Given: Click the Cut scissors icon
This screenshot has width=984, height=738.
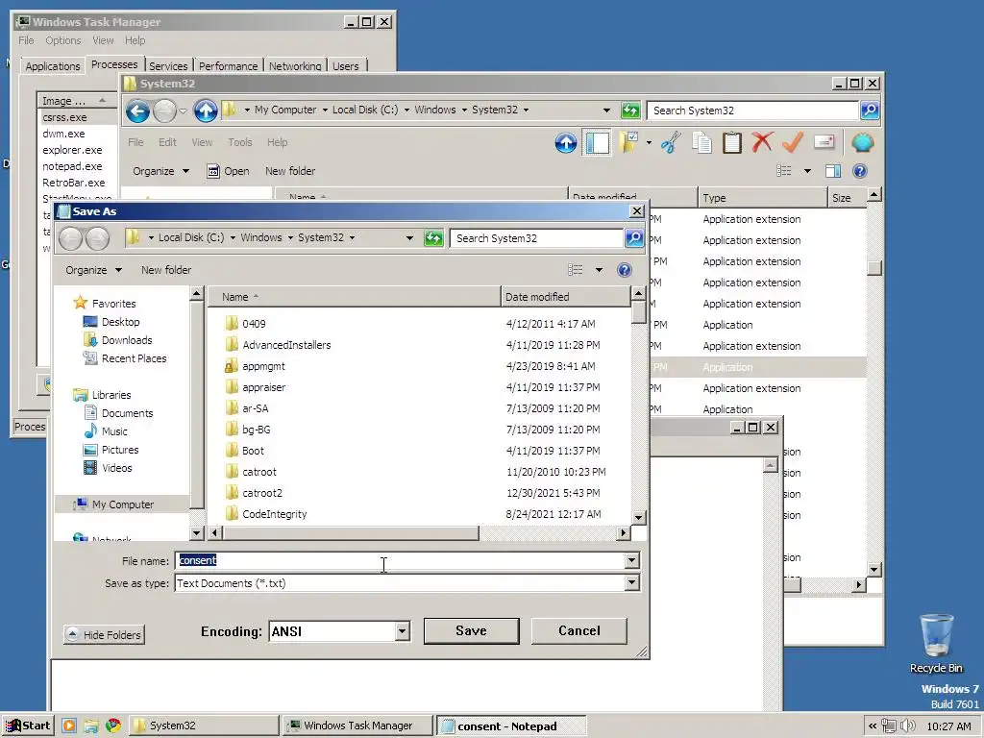Looking at the screenshot, I should tap(671, 143).
